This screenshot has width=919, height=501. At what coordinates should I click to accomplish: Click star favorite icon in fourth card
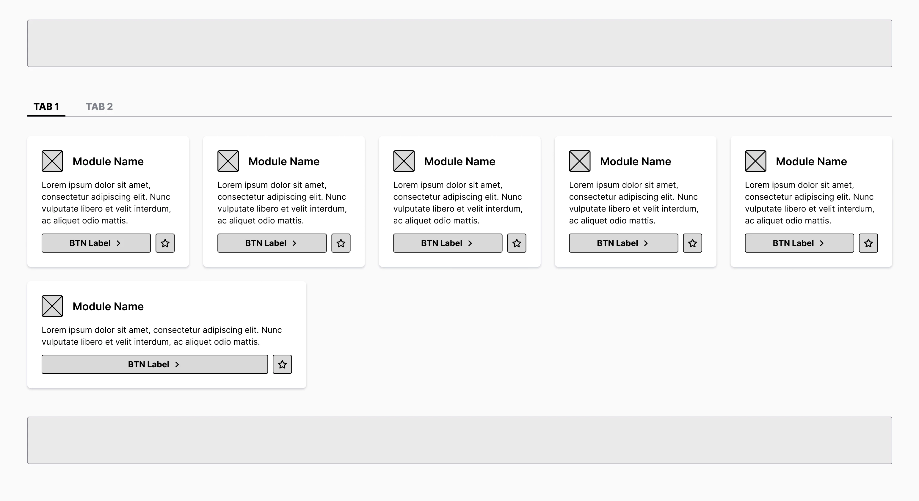point(692,243)
